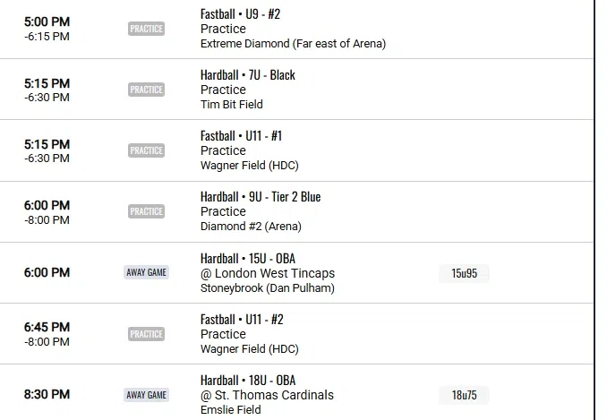Click the Away Game badge for 8:30 PM

click(147, 395)
